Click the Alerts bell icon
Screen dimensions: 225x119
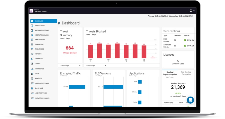(x=32, y=64)
